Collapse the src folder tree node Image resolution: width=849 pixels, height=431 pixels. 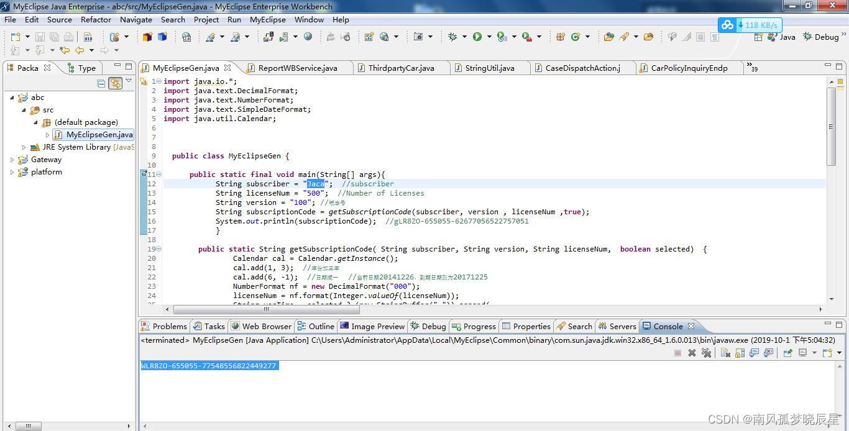tap(24, 110)
